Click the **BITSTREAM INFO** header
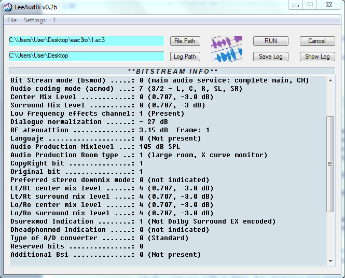Screen dimensions: 345x278 coord(172,71)
